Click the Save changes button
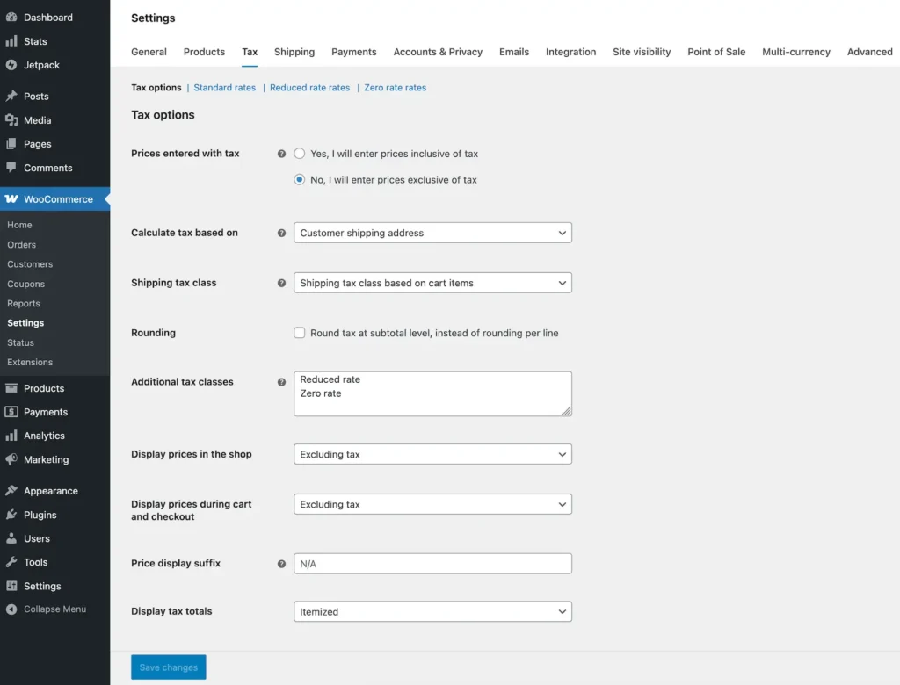This screenshot has width=900, height=685. coord(168,667)
